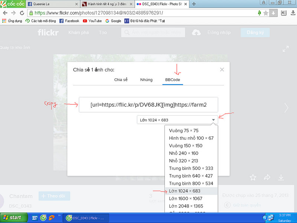Open YouTube bookmark
The width and height of the screenshot is (297, 223).
[x=92, y=21]
